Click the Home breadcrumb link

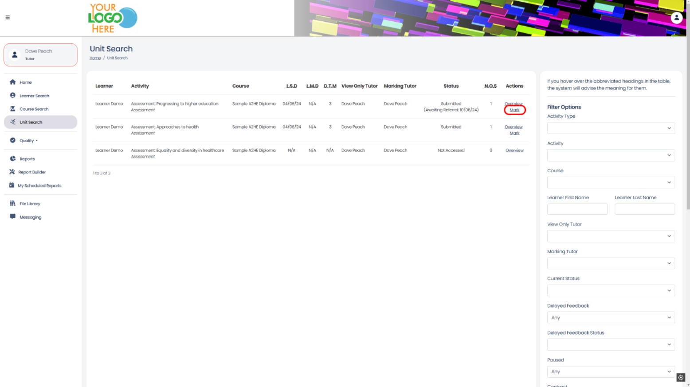(95, 58)
